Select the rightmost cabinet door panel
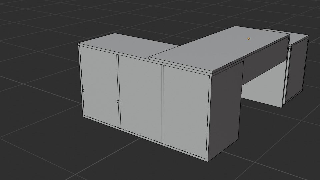320x180 pixels. 185,111
